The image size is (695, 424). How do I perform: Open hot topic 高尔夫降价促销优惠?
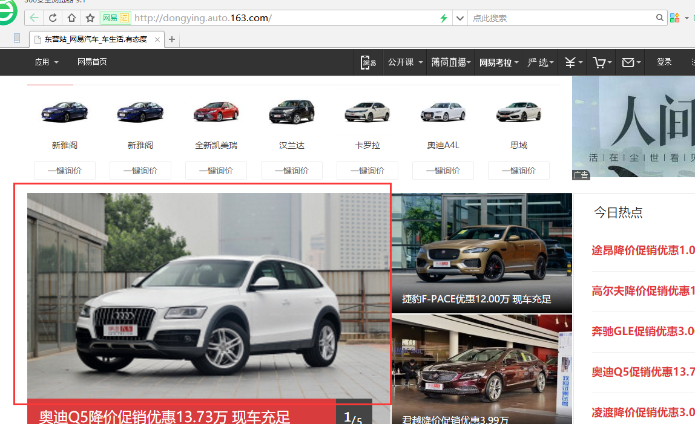tap(643, 291)
